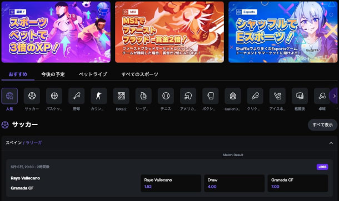Click the Granada CF team name in match row
The height and width of the screenshot is (201, 339).
[22, 188]
